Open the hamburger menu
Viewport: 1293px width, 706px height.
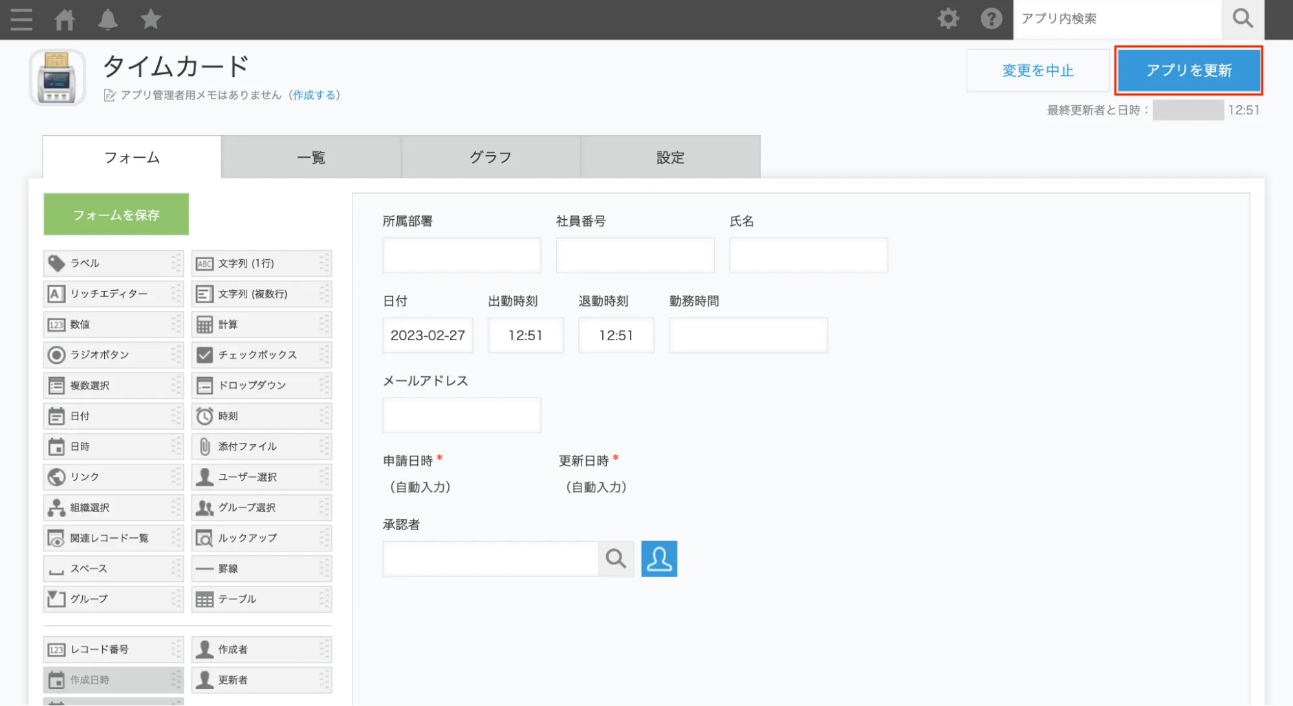tap(21, 19)
